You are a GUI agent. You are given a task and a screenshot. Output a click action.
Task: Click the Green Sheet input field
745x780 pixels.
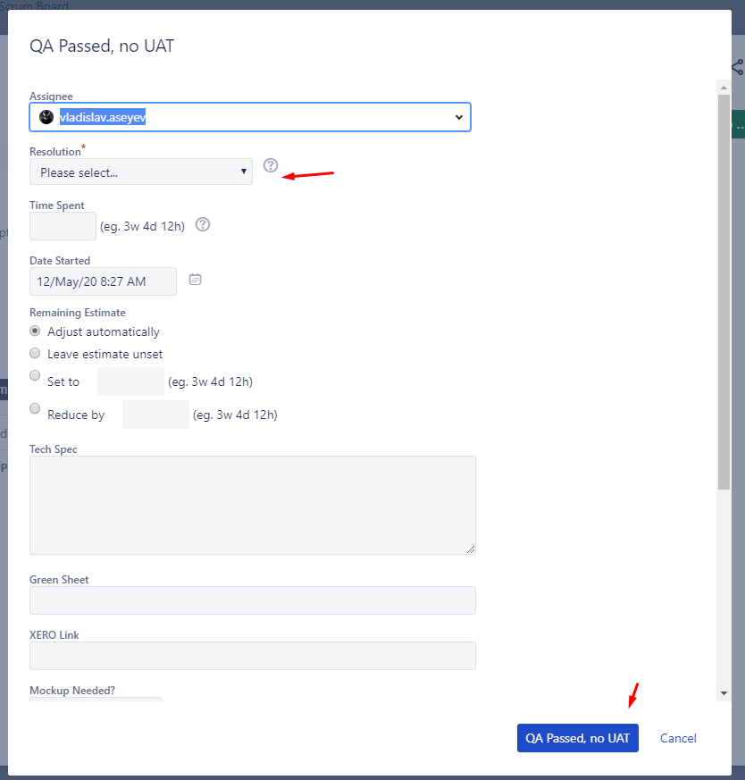tap(253, 600)
